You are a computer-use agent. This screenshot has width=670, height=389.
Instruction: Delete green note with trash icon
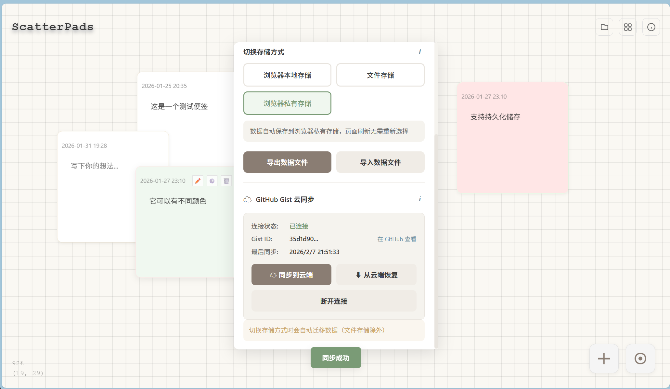point(226,181)
